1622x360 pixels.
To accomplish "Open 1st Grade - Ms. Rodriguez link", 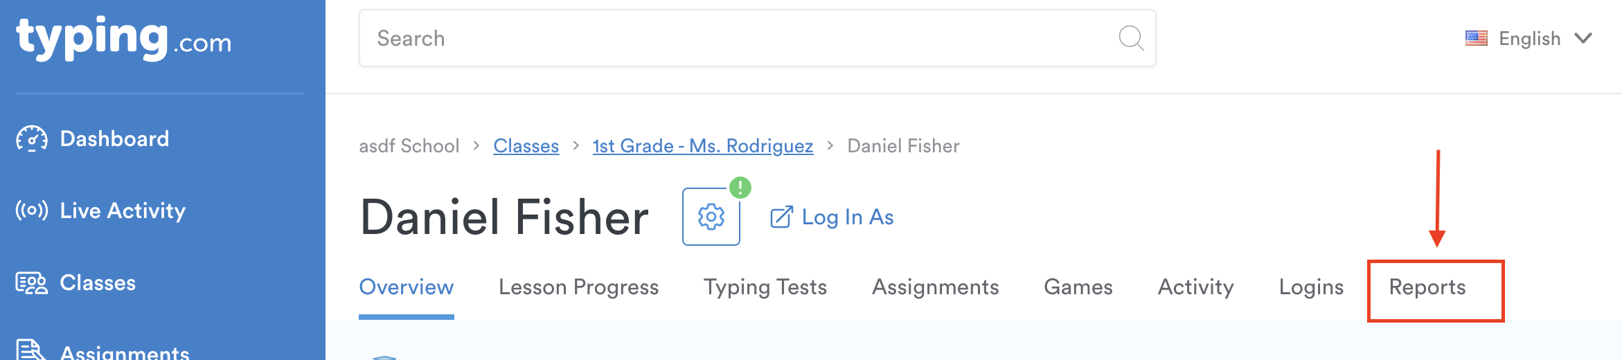I will click(x=703, y=146).
